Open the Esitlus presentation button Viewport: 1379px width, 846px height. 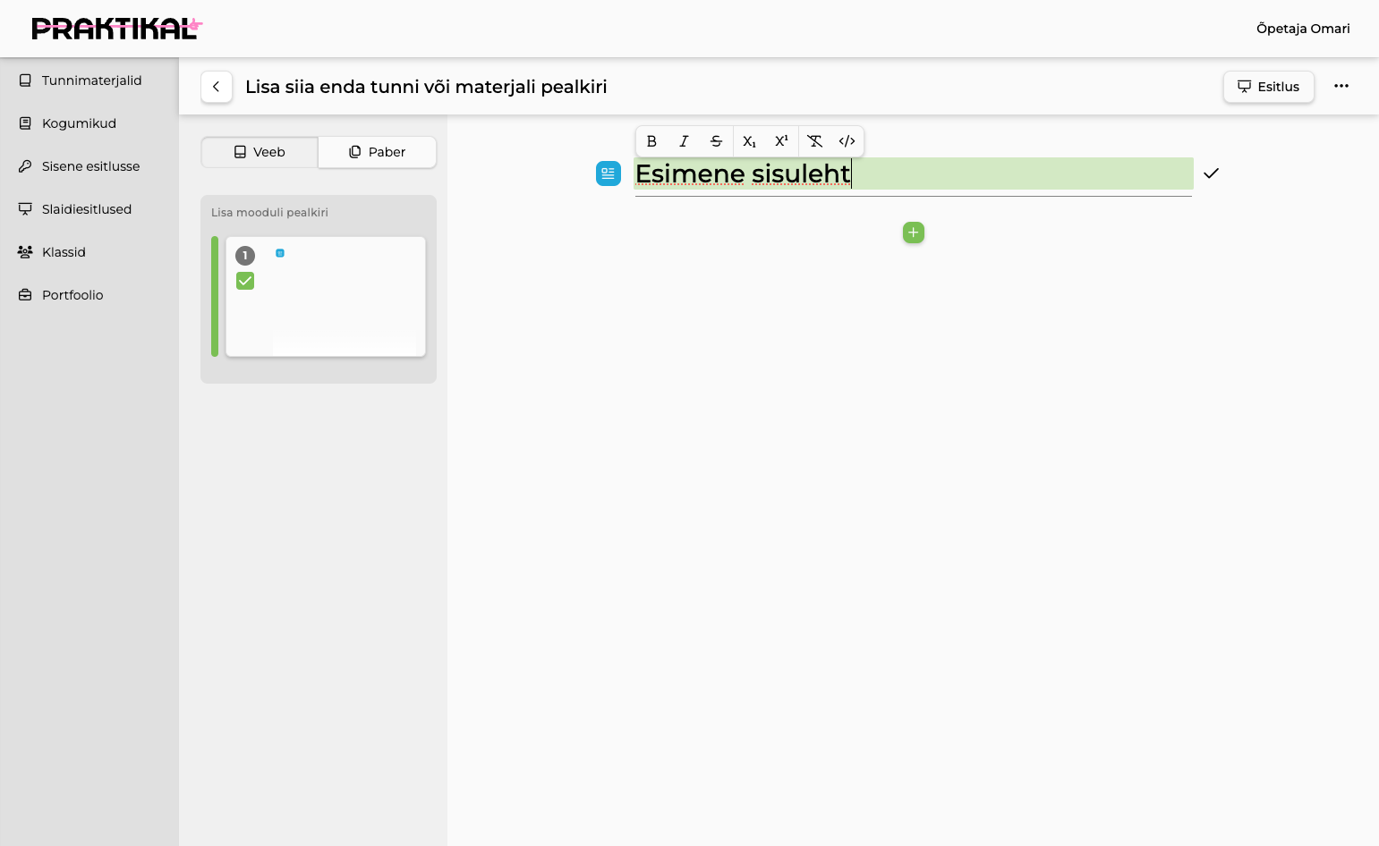pyautogui.click(x=1269, y=87)
